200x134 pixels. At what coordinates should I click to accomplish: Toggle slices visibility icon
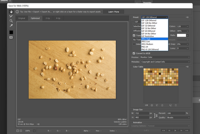pos(11,37)
